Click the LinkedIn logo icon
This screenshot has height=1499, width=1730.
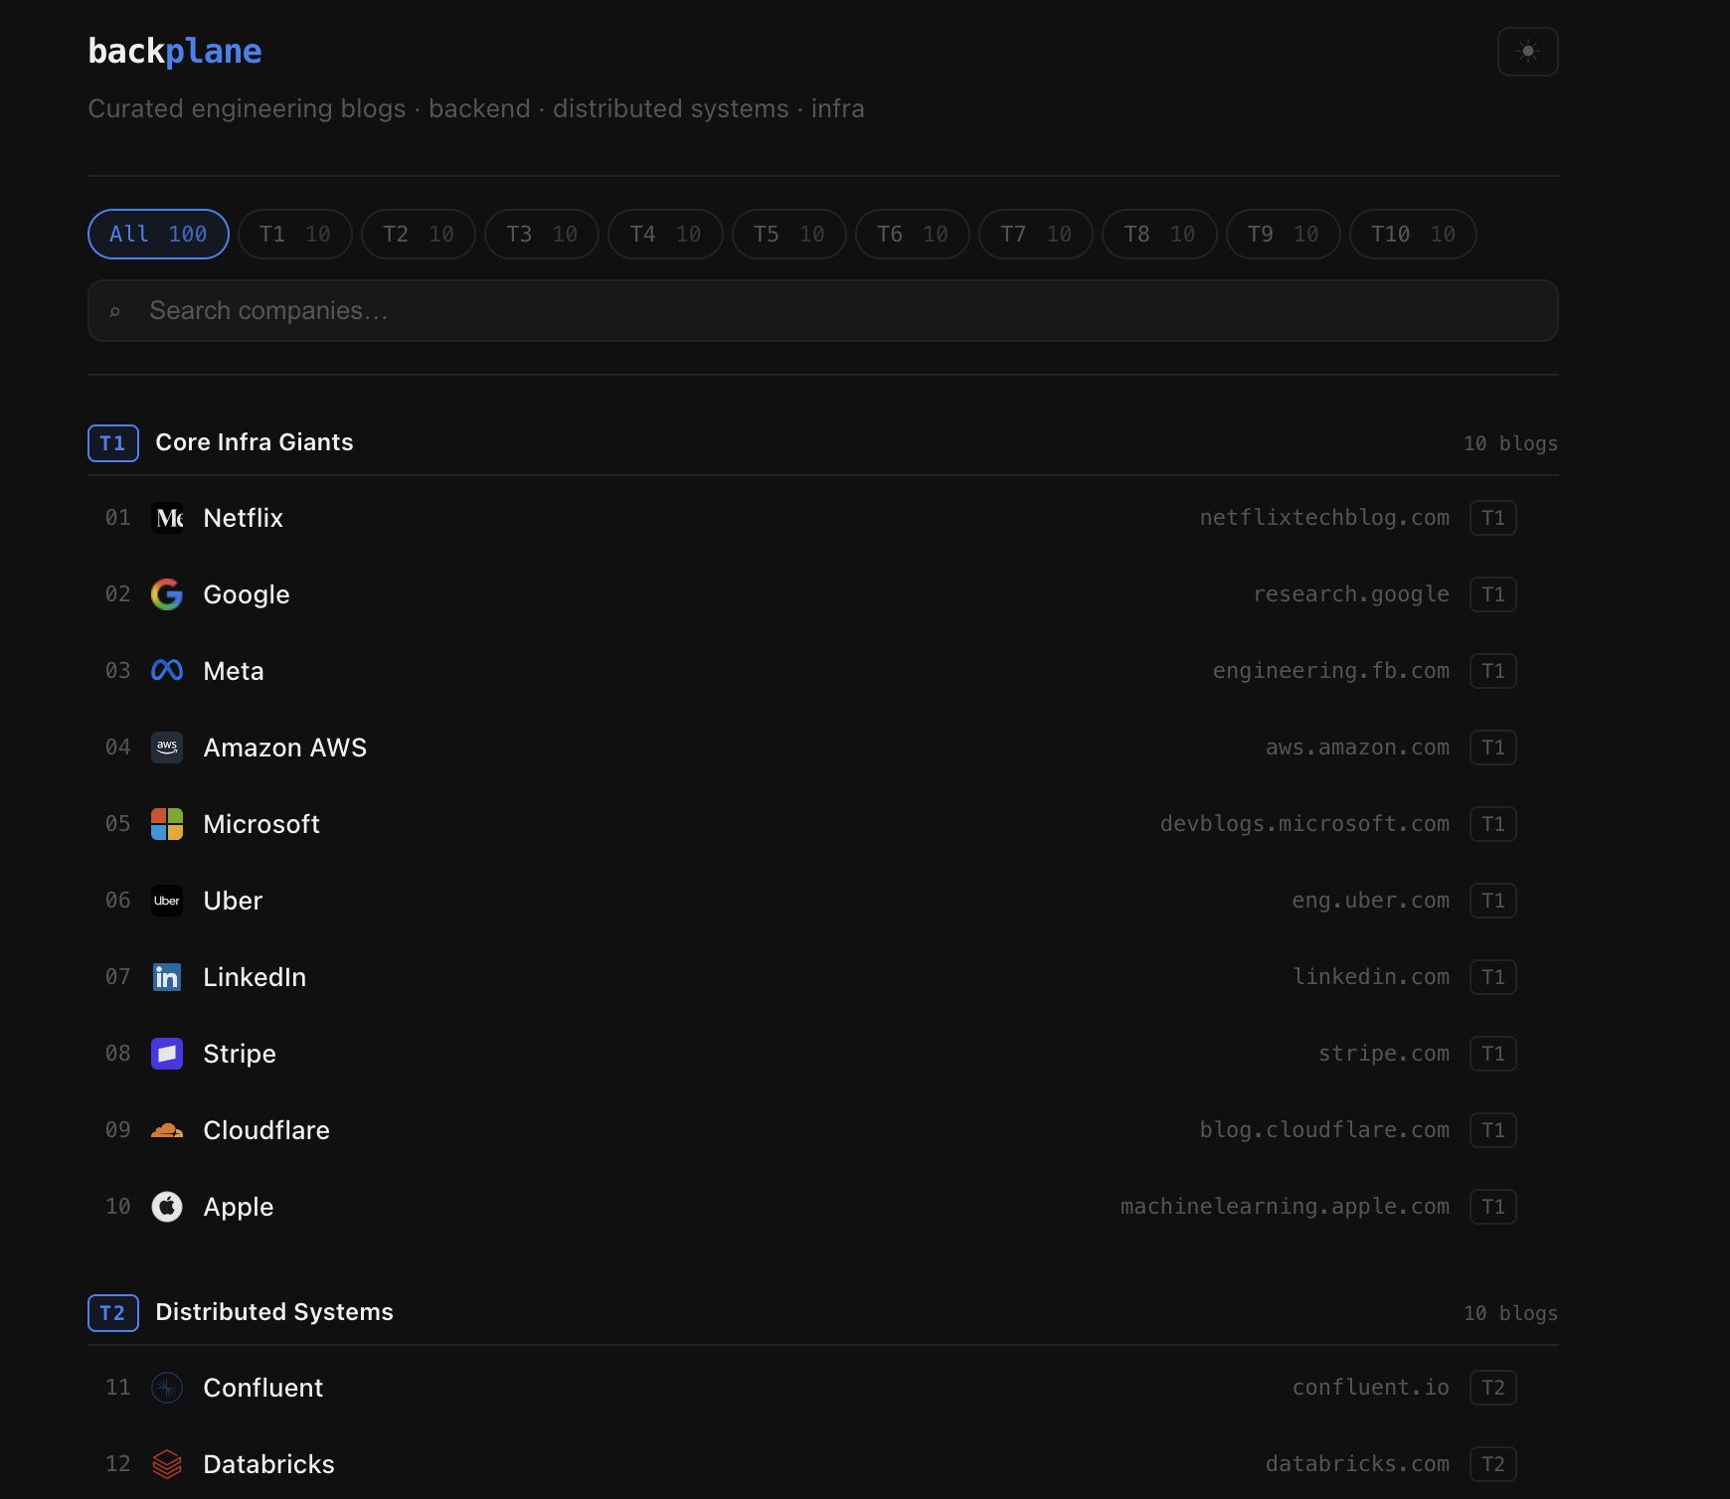click(167, 977)
